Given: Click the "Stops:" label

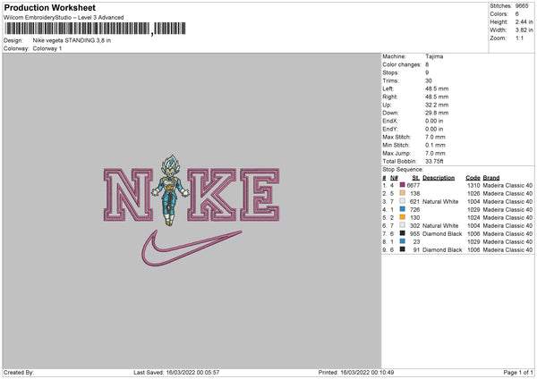Looking at the screenshot, I should 391,72.
